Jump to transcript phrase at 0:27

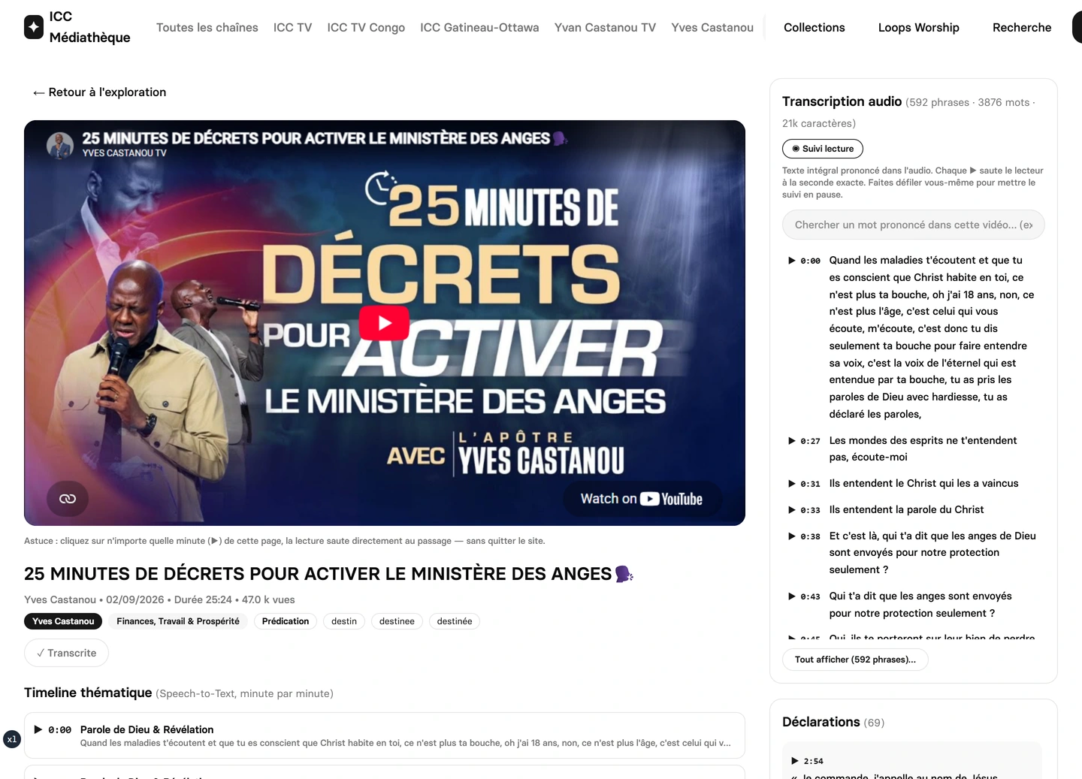[x=804, y=441]
